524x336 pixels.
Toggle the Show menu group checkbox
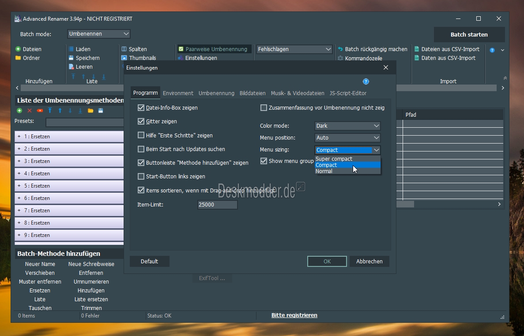click(264, 161)
